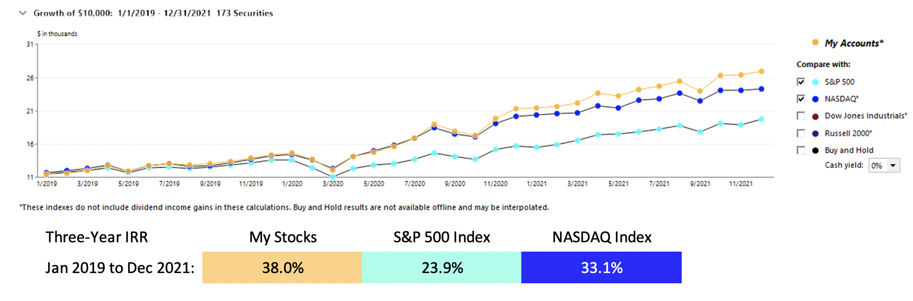Click the cyan S&P 500 legend dot
Image resolution: width=913 pixels, height=301 pixels.
pos(815,82)
